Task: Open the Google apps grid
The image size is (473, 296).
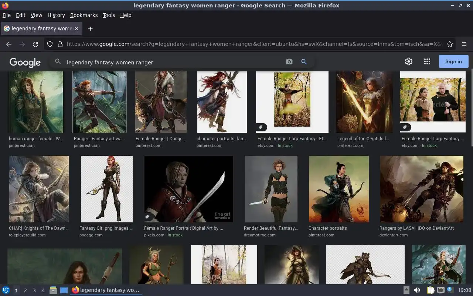Action: tap(427, 61)
